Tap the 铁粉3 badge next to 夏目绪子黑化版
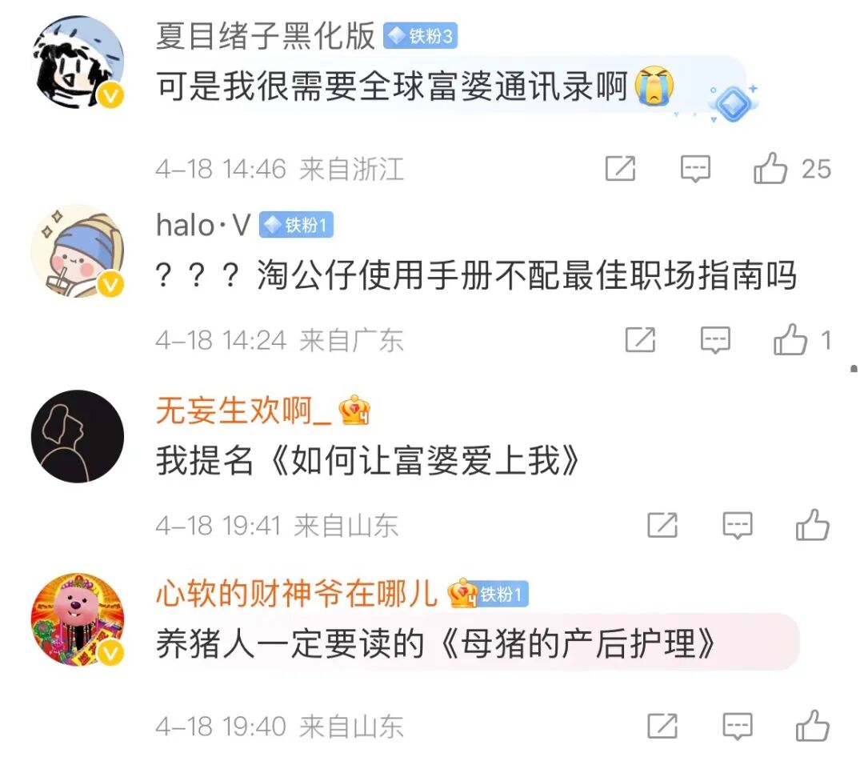864x757 pixels. pyautogui.click(x=421, y=36)
